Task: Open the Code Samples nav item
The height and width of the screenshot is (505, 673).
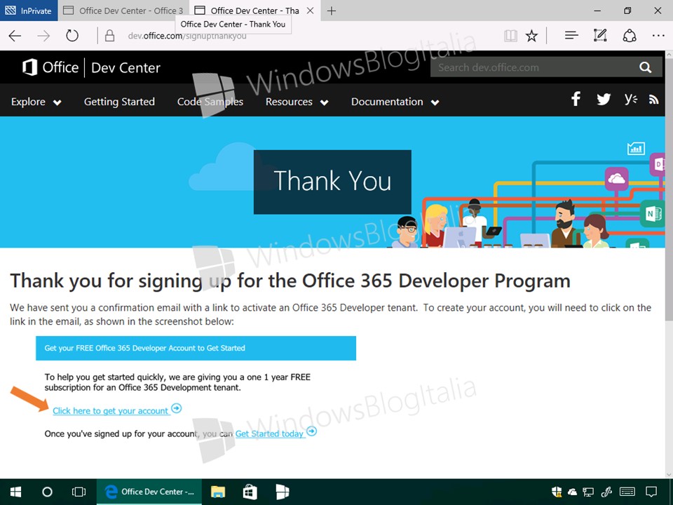Action: point(210,102)
